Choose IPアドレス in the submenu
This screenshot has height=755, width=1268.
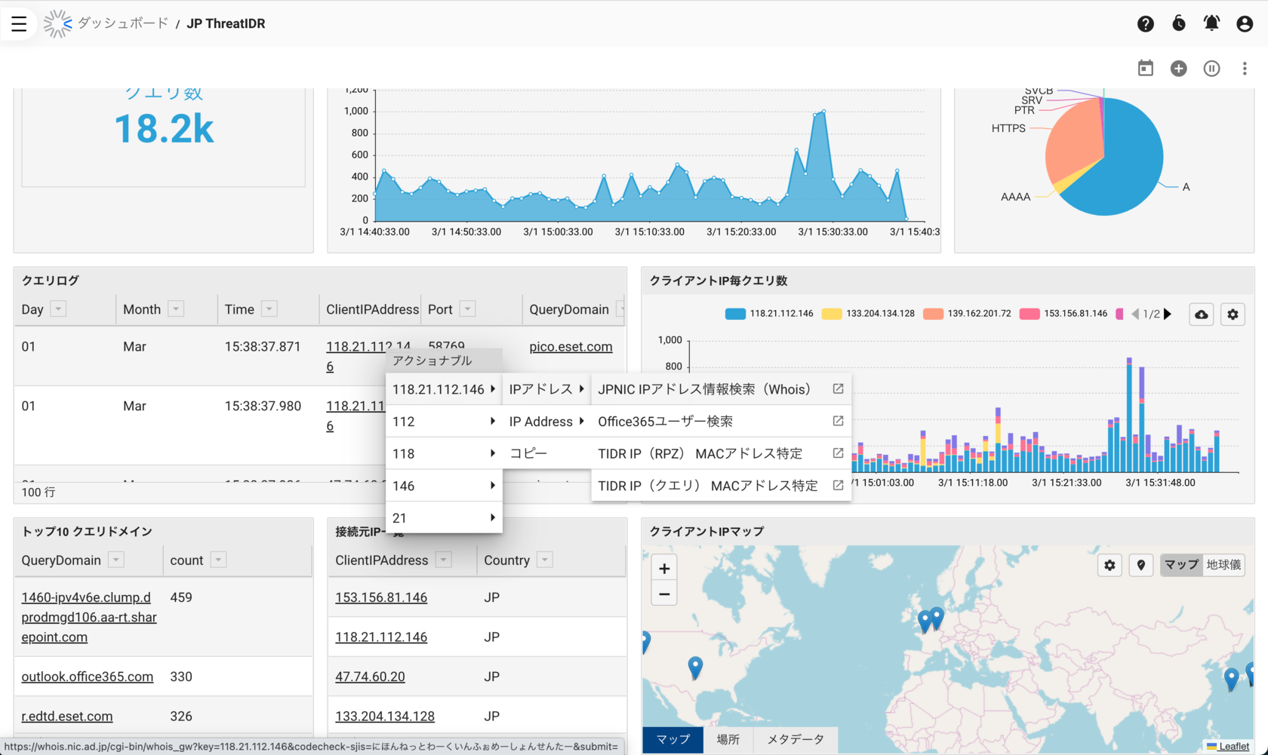(x=547, y=389)
